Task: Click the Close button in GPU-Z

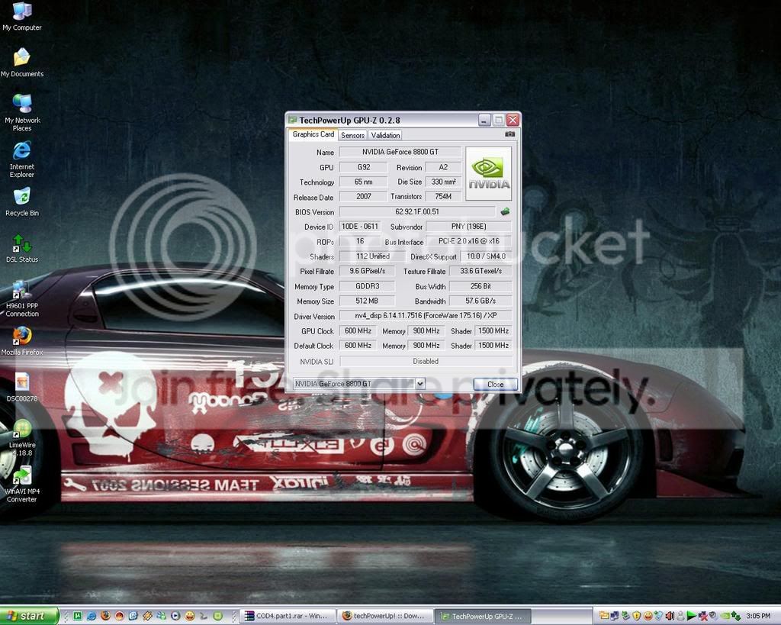Action: (495, 385)
